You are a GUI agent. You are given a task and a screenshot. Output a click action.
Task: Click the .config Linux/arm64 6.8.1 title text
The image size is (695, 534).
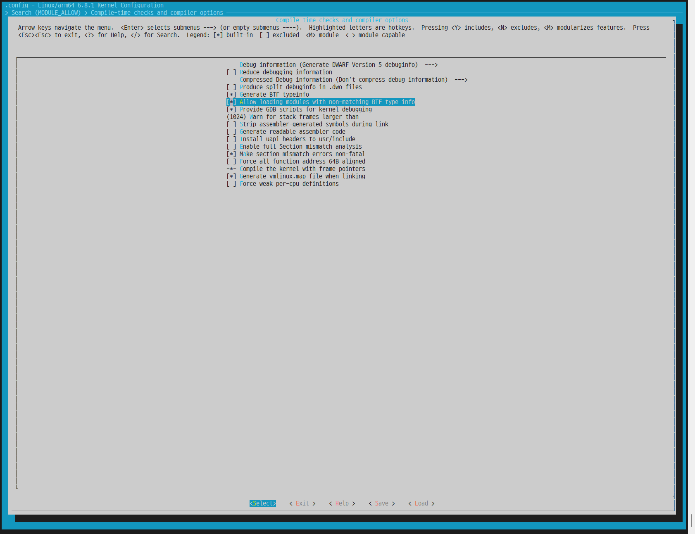[x=84, y=5]
